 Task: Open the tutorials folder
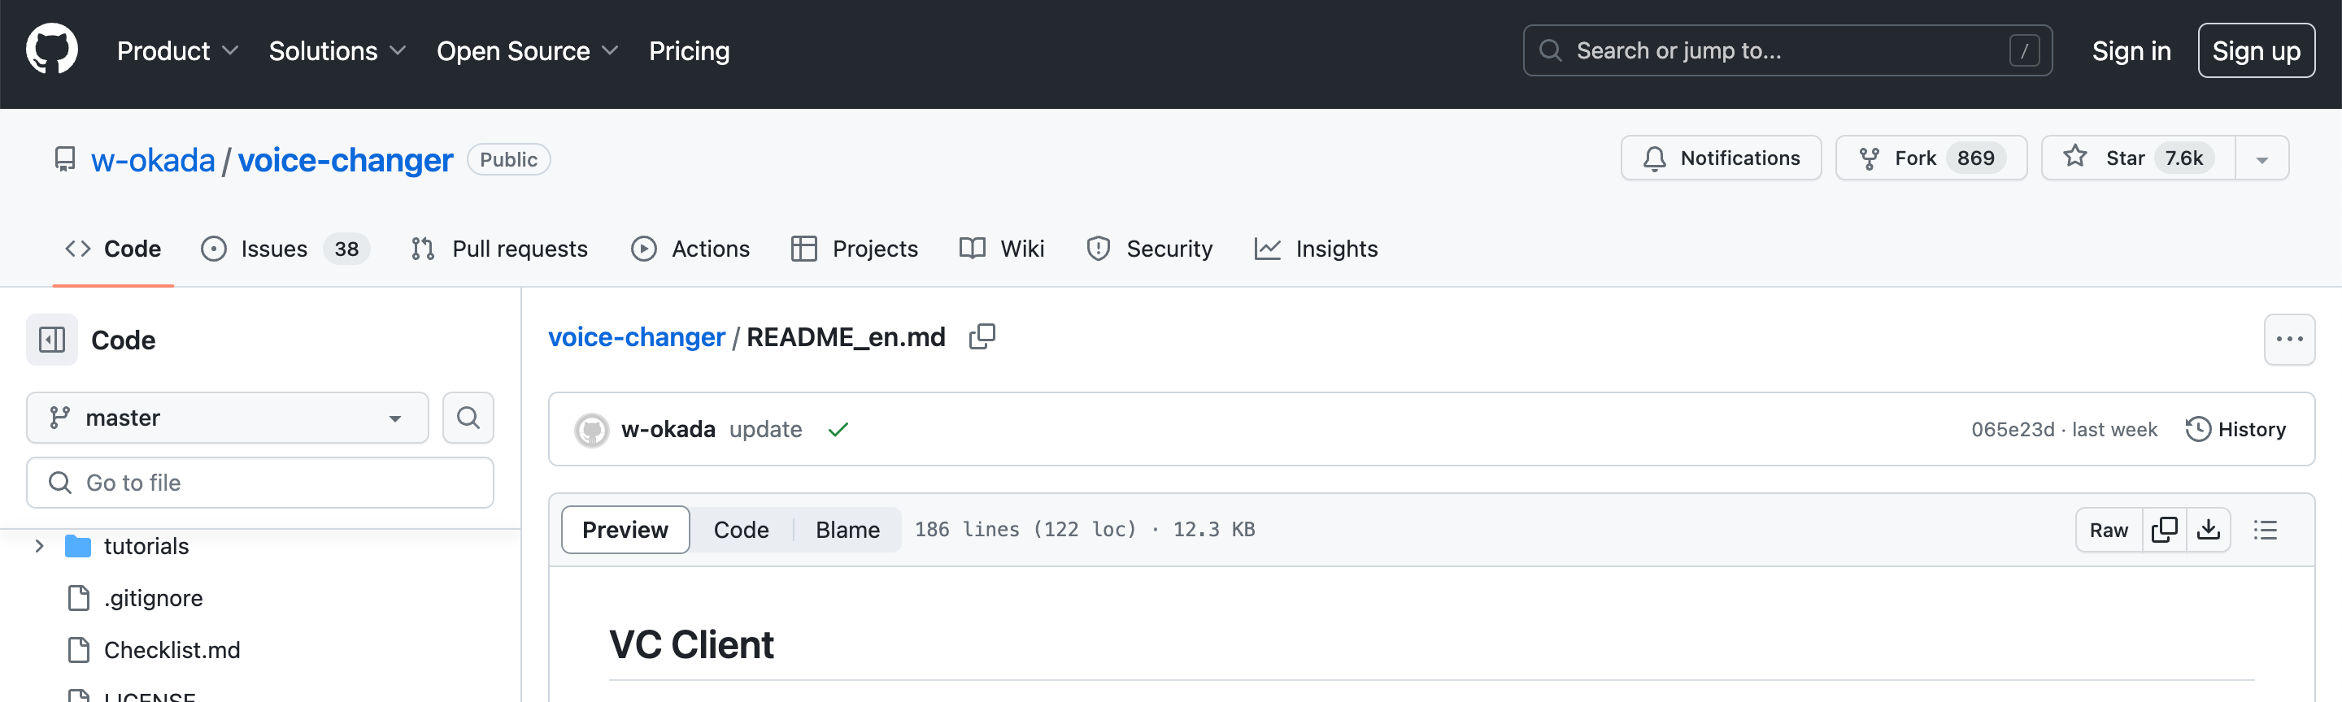146,546
